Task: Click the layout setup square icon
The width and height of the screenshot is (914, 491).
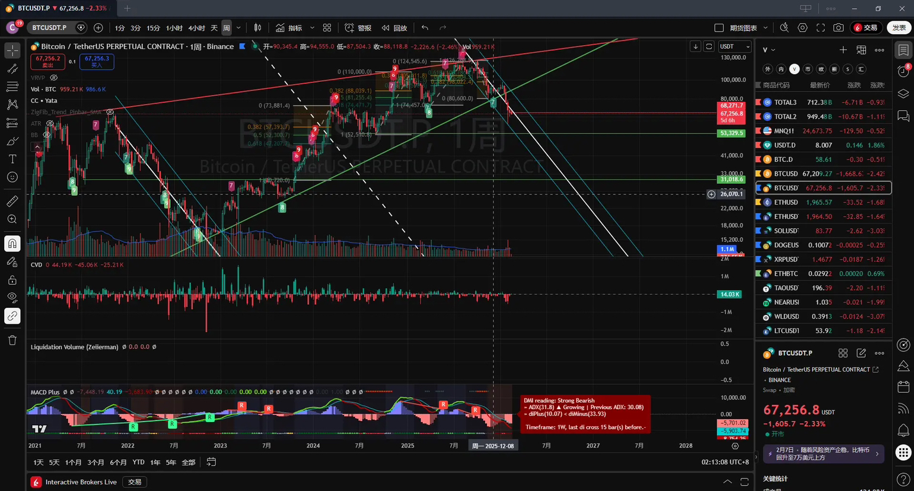Action: tap(719, 28)
